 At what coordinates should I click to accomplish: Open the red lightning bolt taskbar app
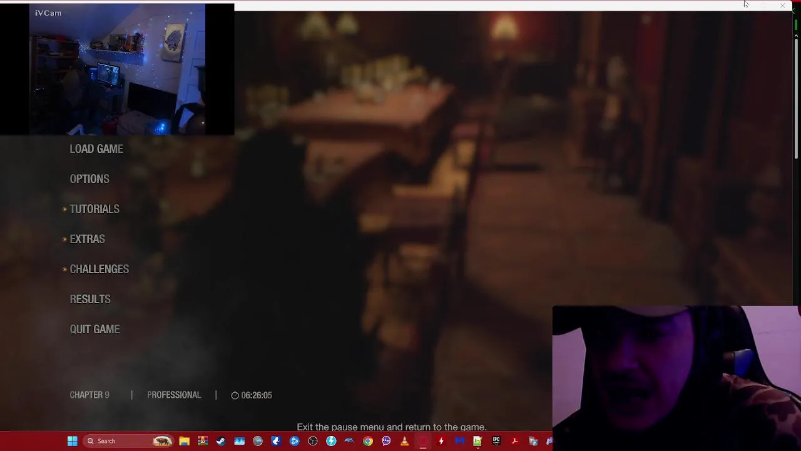(x=441, y=441)
